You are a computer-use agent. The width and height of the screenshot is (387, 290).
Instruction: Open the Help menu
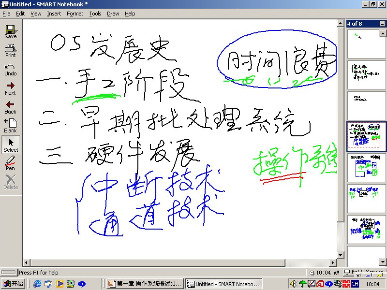pyautogui.click(x=130, y=14)
